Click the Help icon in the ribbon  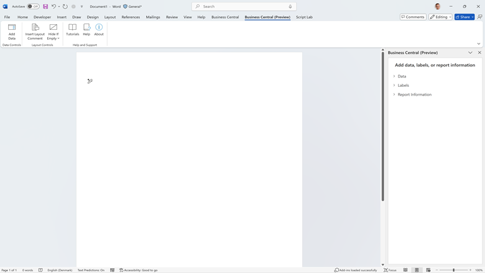(x=86, y=29)
